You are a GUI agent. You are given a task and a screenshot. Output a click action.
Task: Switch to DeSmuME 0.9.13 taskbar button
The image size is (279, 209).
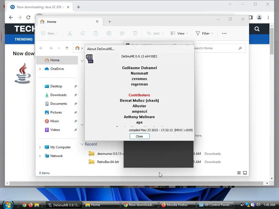[x=64, y=205]
